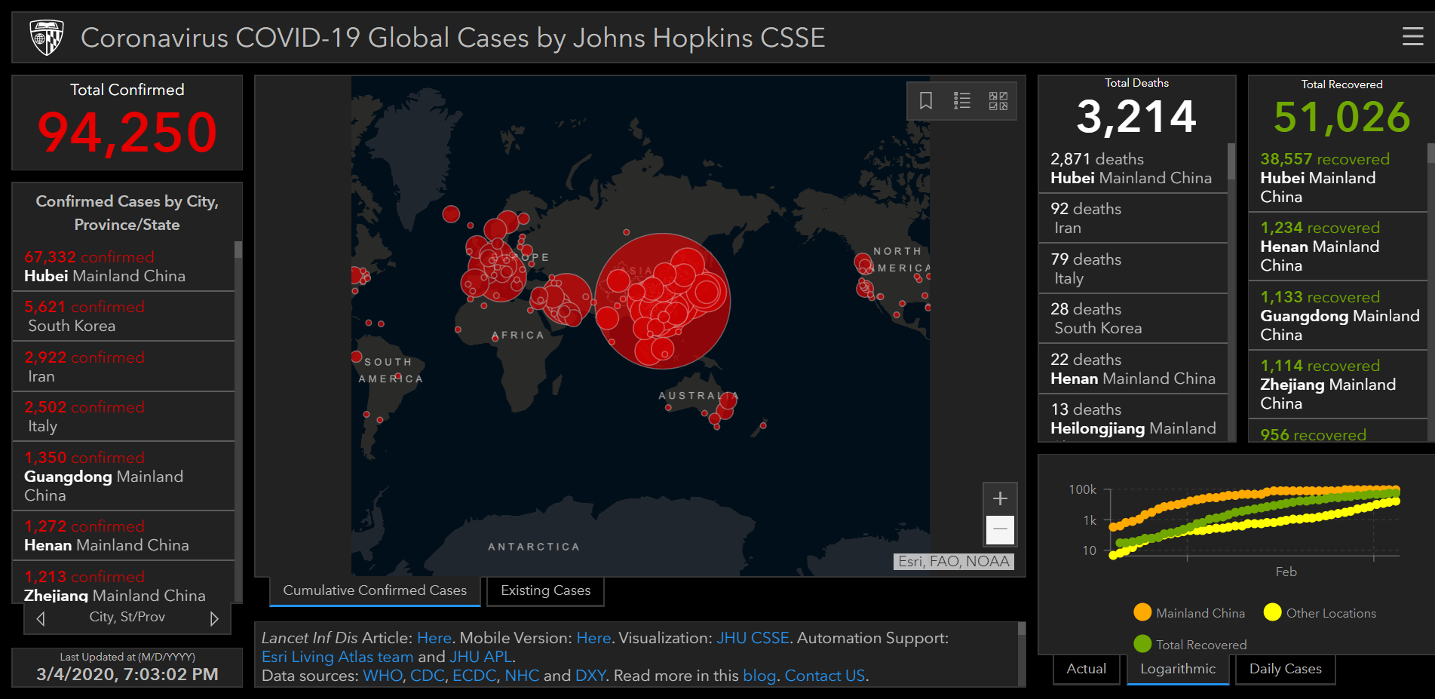Click the 956 recovered entry
Screen dimensions: 1435x699
pyautogui.click(x=1338, y=431)
